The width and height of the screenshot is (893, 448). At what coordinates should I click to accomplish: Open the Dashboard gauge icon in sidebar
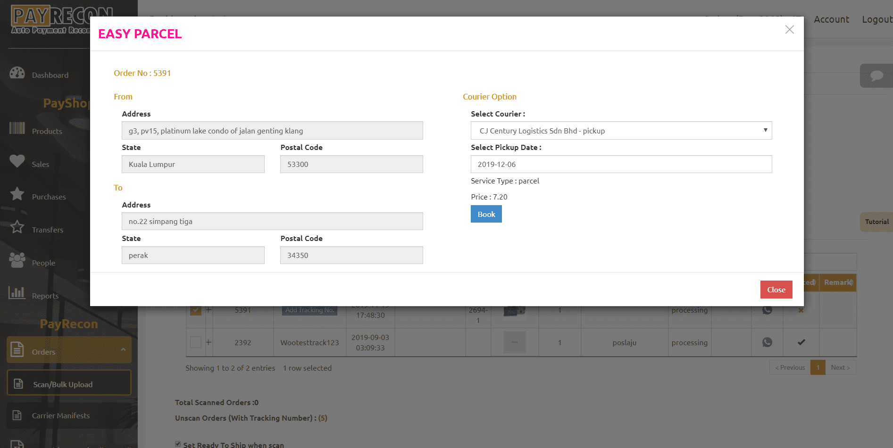[17, 73]
